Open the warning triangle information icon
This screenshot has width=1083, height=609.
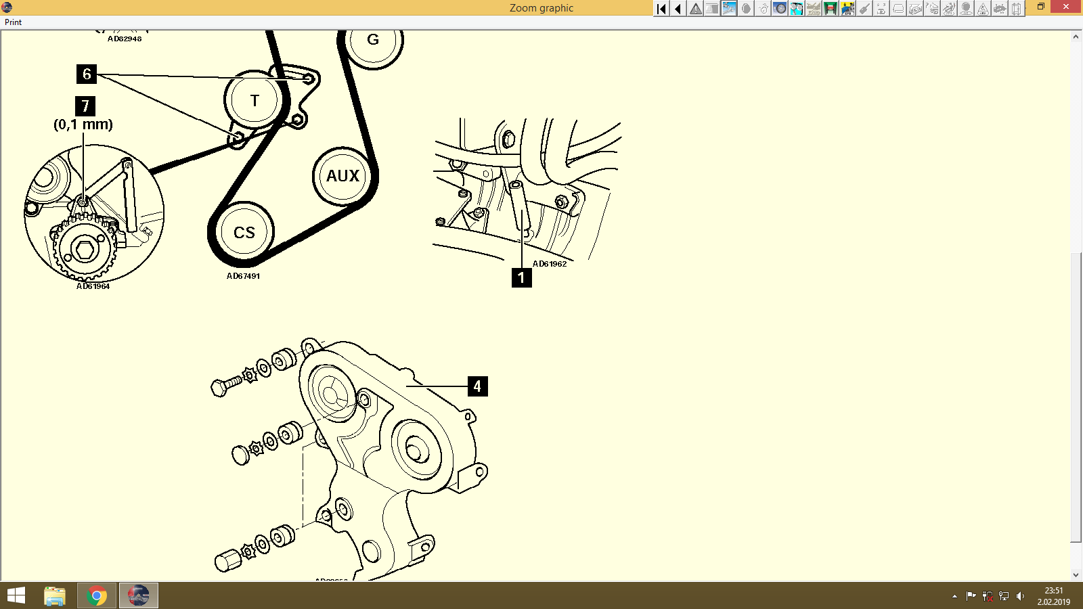click(695, 9)
